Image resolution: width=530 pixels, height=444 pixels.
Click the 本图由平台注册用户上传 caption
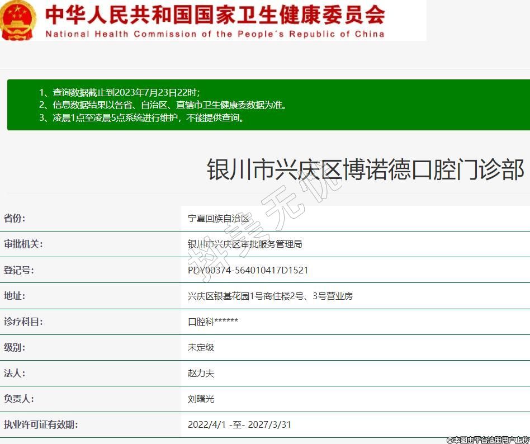[x=487, y=440]
